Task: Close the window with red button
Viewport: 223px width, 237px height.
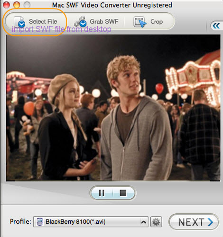Action: click(x=7, y=5)
